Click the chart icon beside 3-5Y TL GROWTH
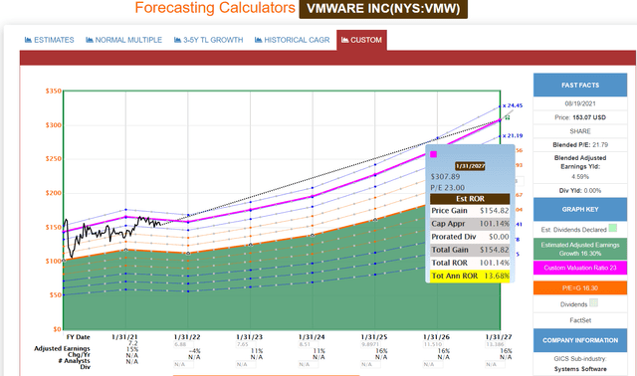 [177, 40]
